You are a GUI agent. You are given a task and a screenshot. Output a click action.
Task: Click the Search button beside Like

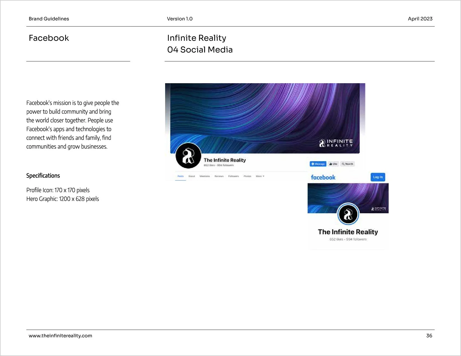click(x=348, y=164)
